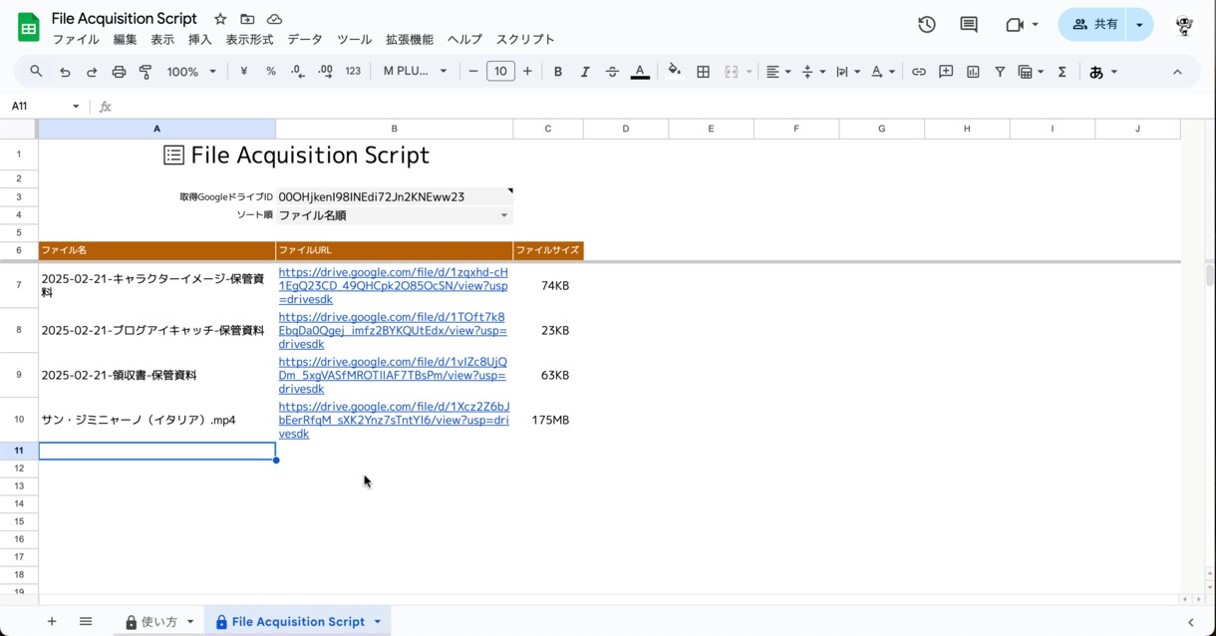Collapse the toolbar with the chevron
Viewport: 1216px width, 636px height.
tap(1177, 72)
